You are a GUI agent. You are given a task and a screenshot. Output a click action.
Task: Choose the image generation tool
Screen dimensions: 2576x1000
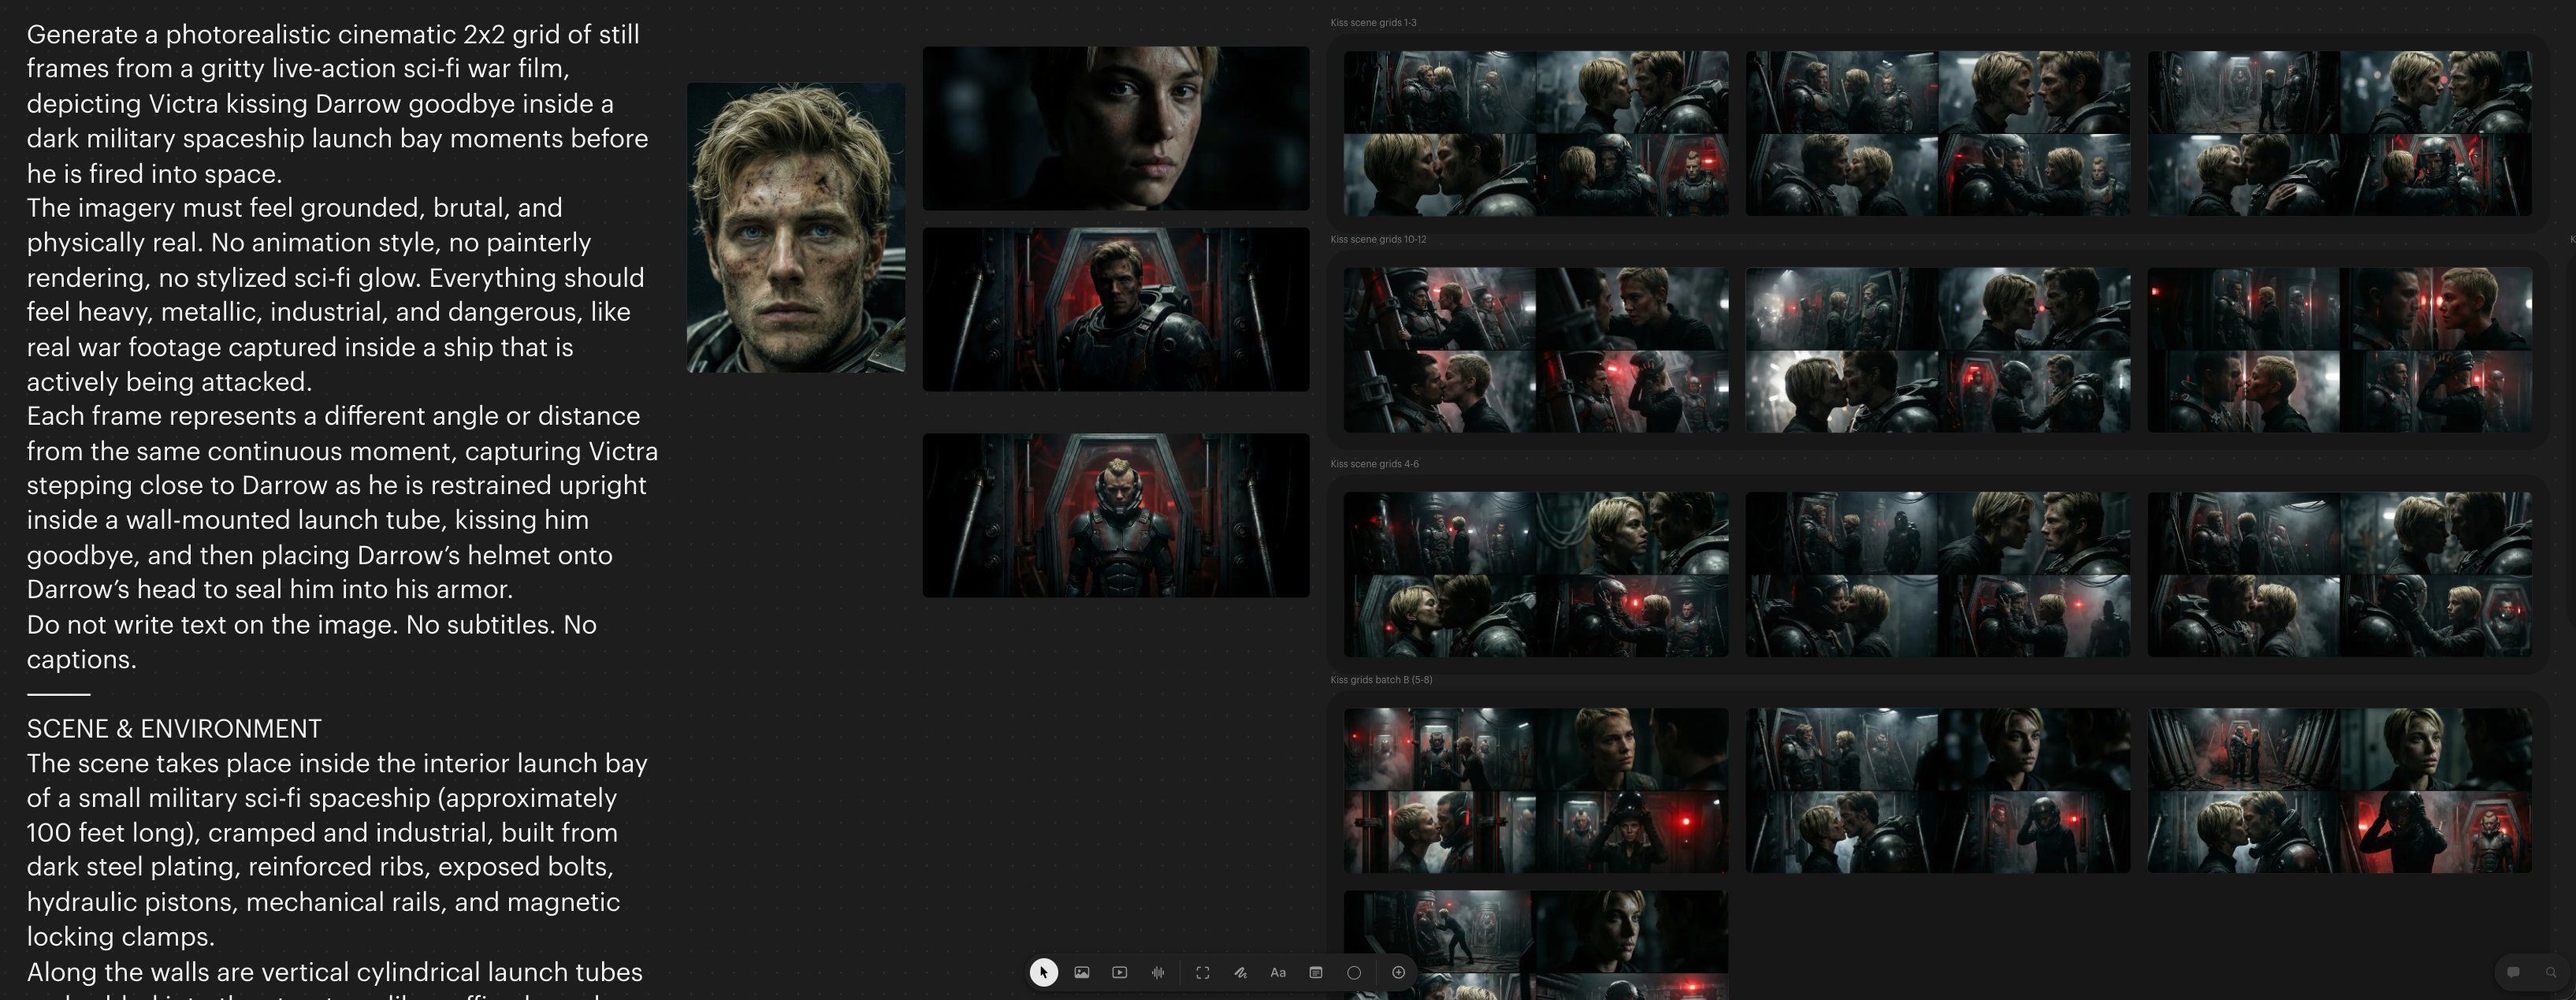coord(1081,972)
